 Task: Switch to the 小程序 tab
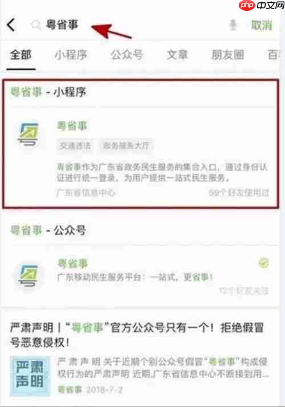[71, 55]
